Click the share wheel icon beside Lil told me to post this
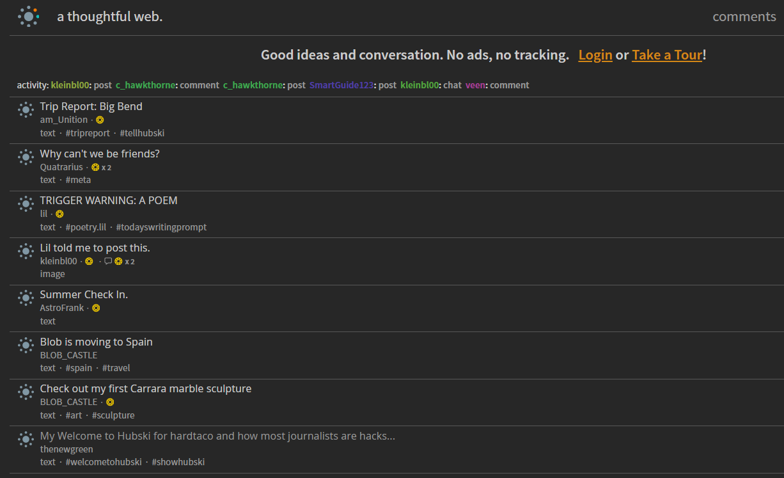Screen dimensions: 784x478 [x=26, y=251]
